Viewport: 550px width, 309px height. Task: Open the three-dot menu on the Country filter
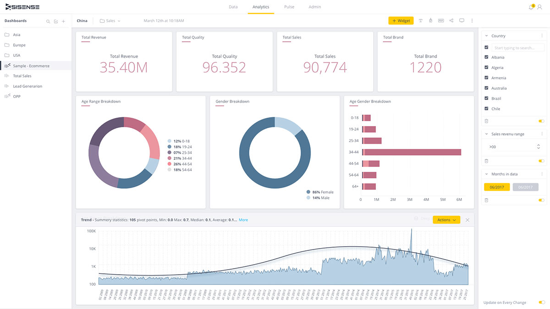(x=541, y=36)
